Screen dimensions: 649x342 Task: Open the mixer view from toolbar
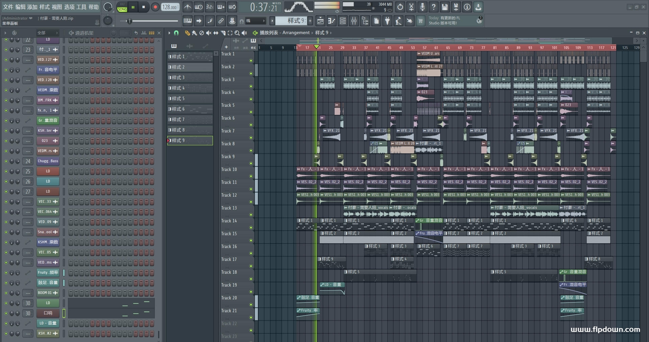click(x=354, y=21)
